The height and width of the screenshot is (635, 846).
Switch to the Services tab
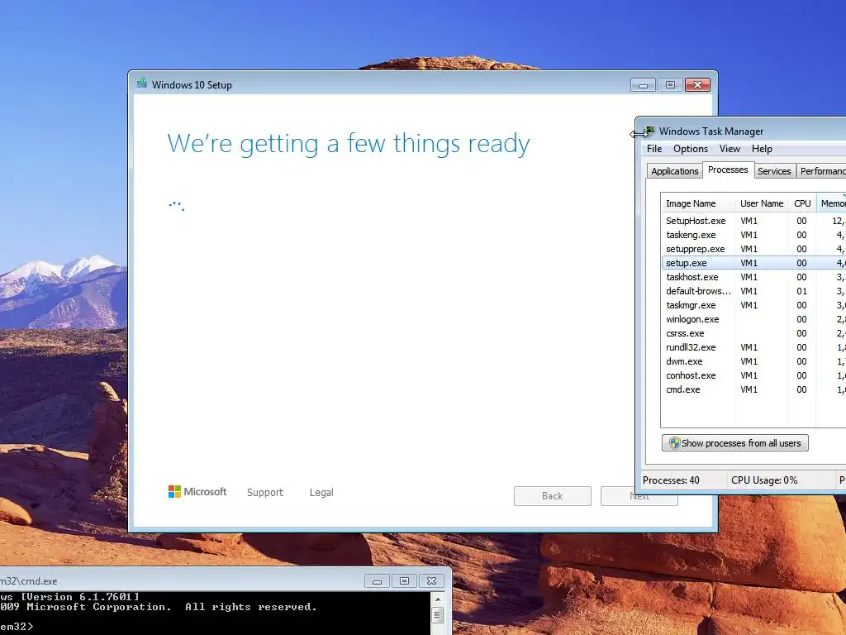[774, 171]
